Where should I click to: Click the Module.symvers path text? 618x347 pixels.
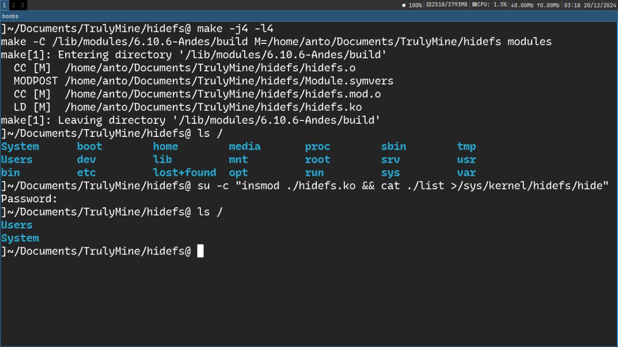click(229, 81)
